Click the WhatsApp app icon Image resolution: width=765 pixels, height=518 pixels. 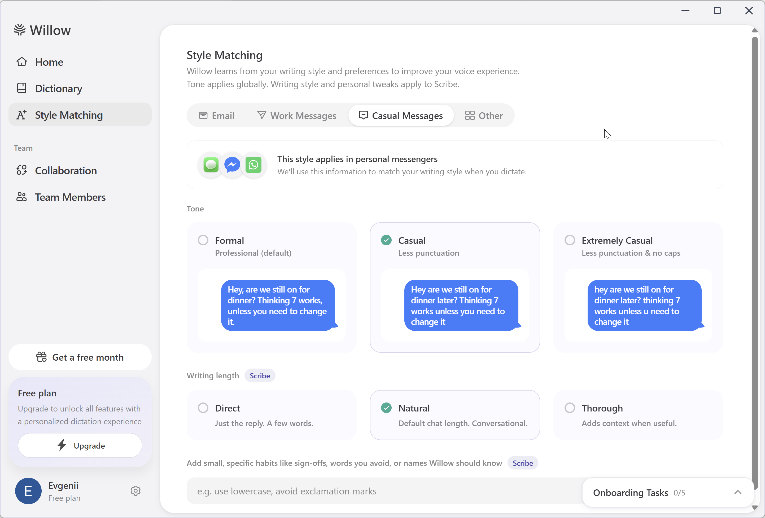click(253, 165)
